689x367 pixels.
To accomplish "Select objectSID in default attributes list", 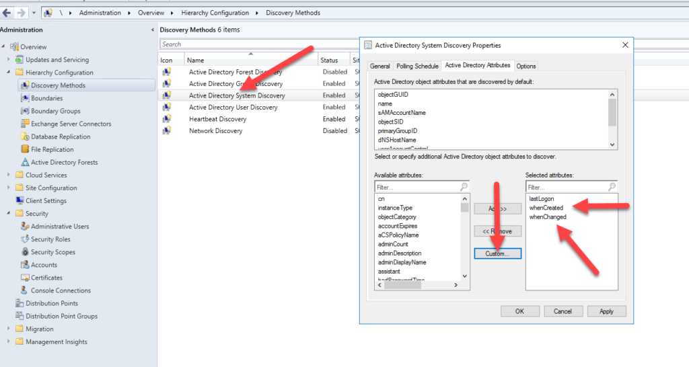I will click(x=390, y=122).
